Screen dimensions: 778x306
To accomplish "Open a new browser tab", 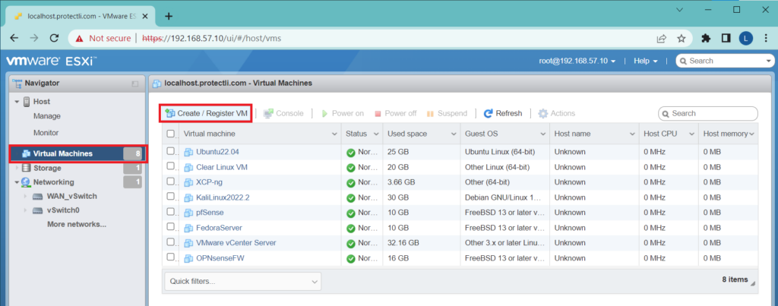I will 169,16.
